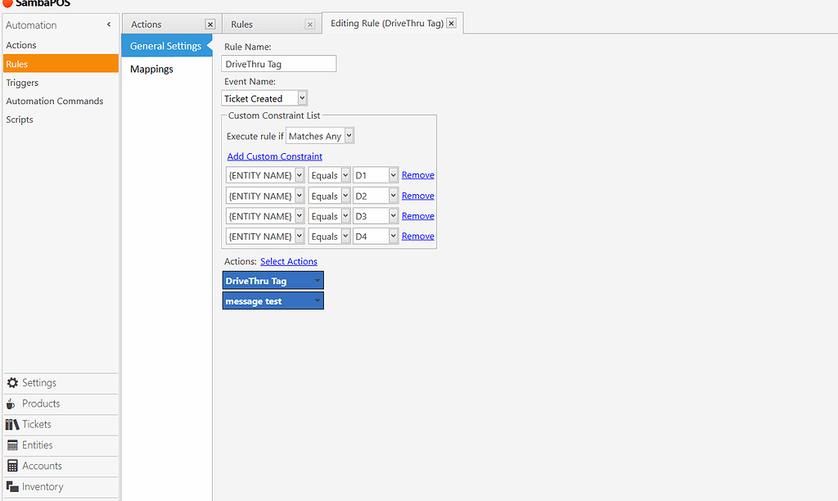Open Entities via the table icon

(12, 445)
